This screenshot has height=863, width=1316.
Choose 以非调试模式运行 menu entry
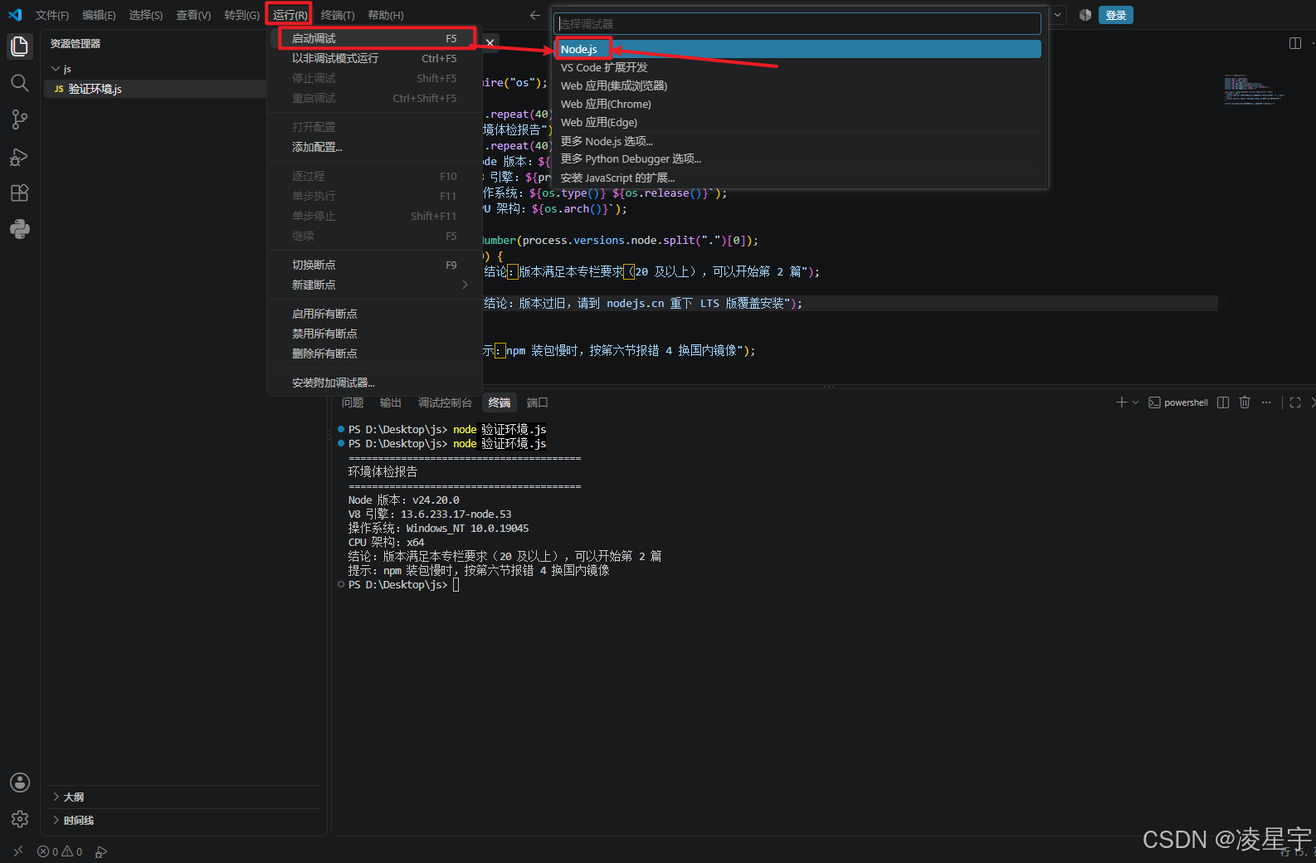(x=374, y=58)
